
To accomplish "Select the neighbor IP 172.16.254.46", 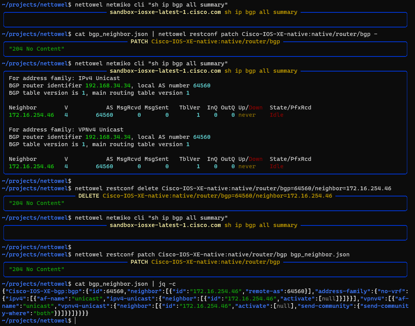I will (x=31, y=115).
